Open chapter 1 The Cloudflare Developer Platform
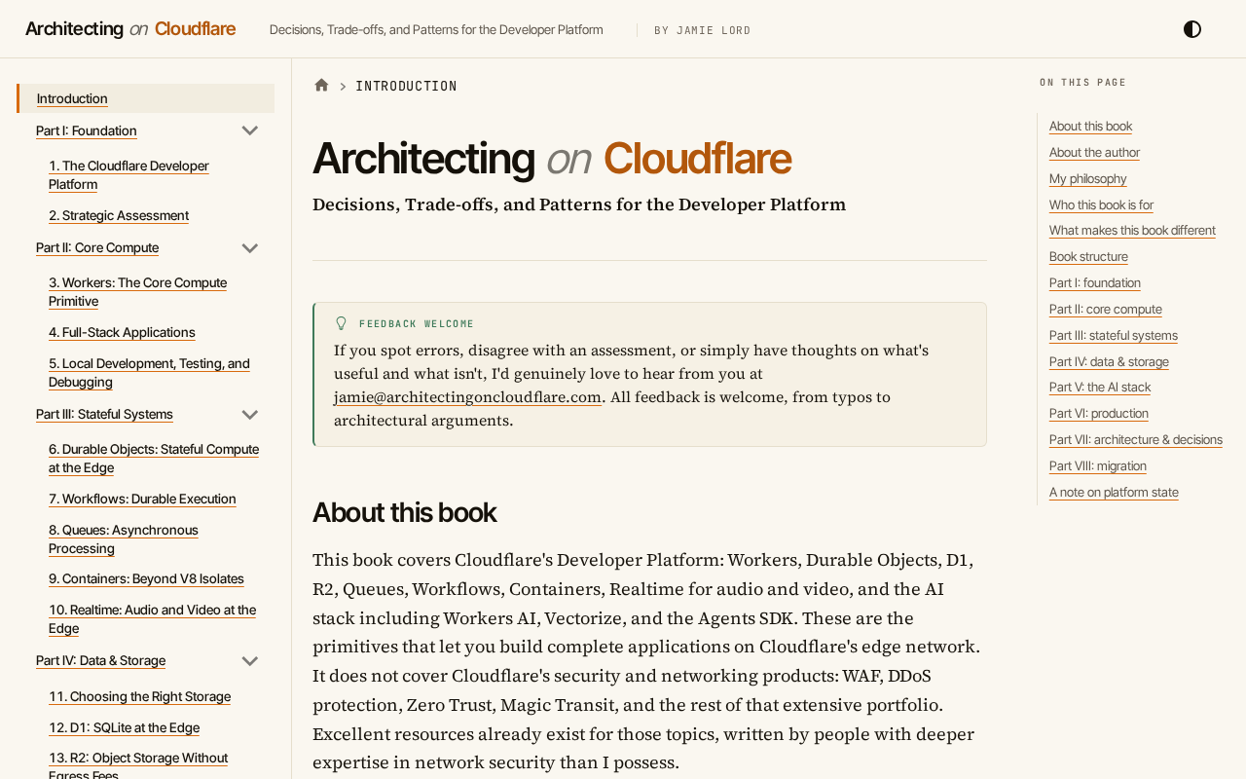 128,175
